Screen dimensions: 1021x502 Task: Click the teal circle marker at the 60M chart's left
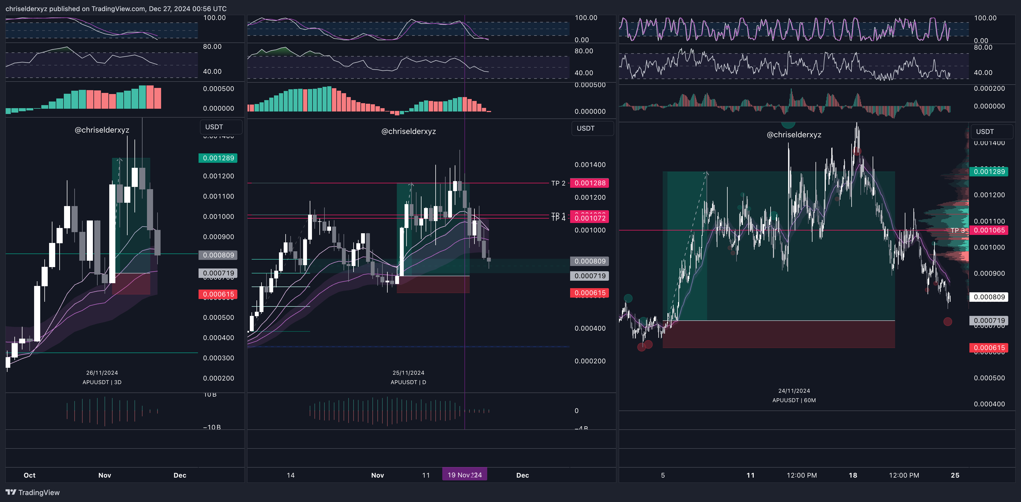(628, 298)
